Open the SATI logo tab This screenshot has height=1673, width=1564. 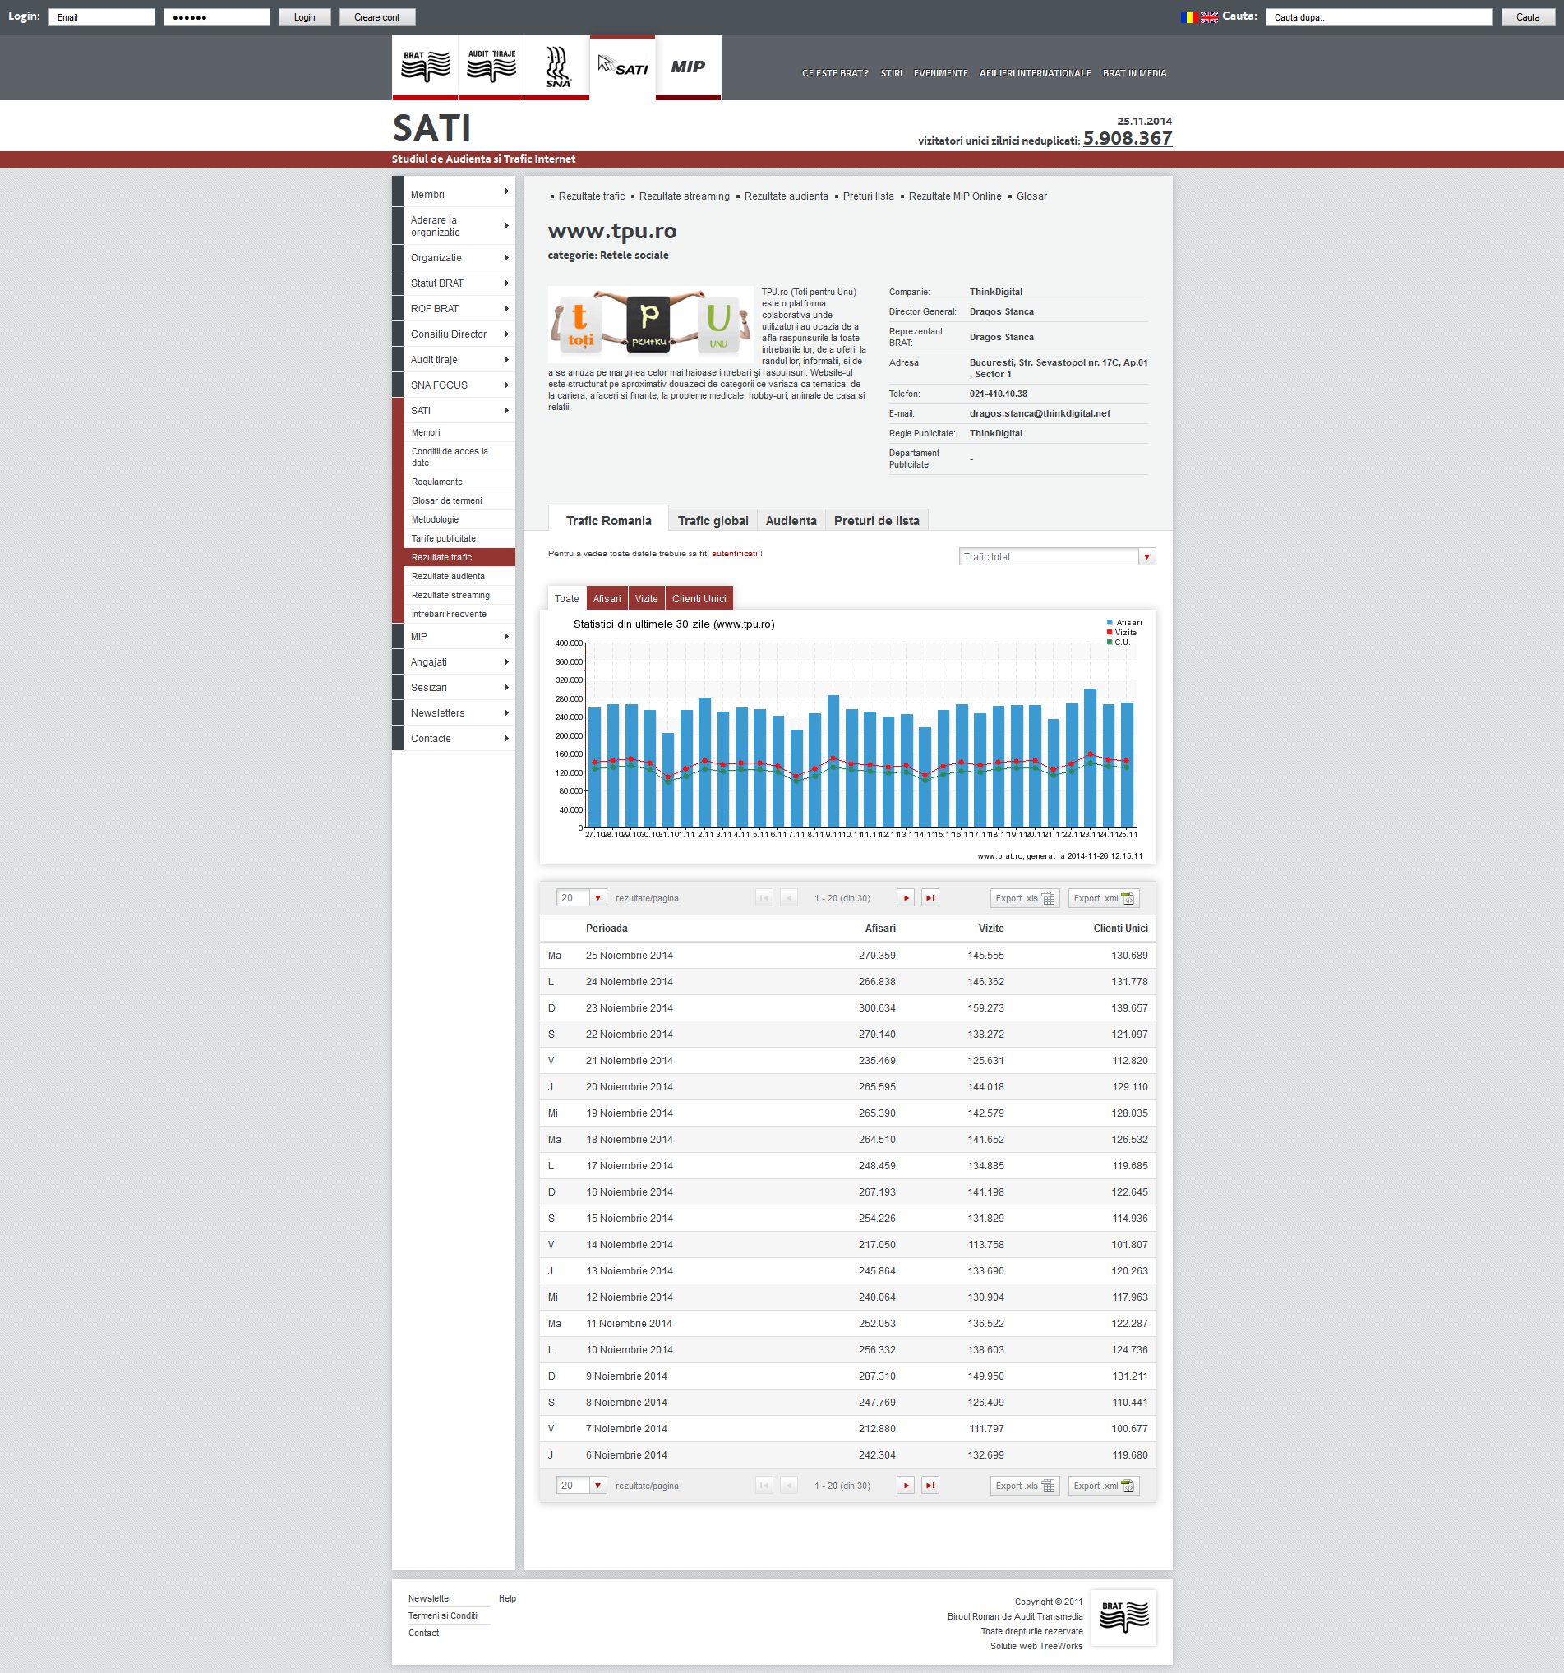tap(622, 67)
